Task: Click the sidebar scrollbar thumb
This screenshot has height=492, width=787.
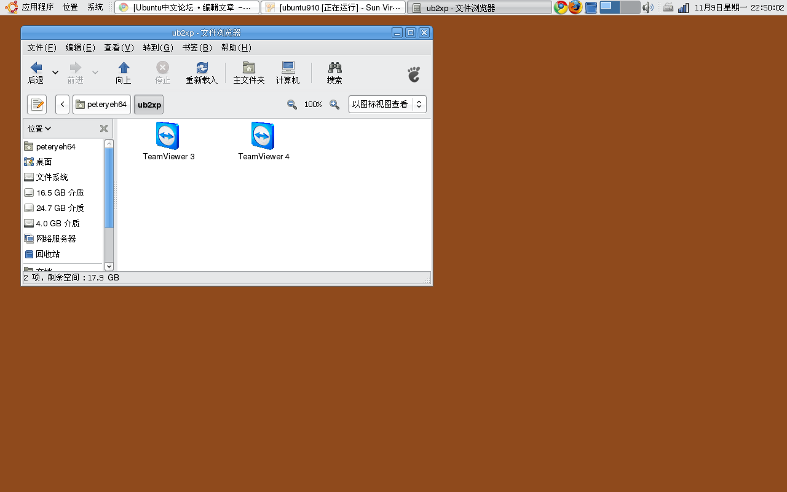Action: point(109,188)
